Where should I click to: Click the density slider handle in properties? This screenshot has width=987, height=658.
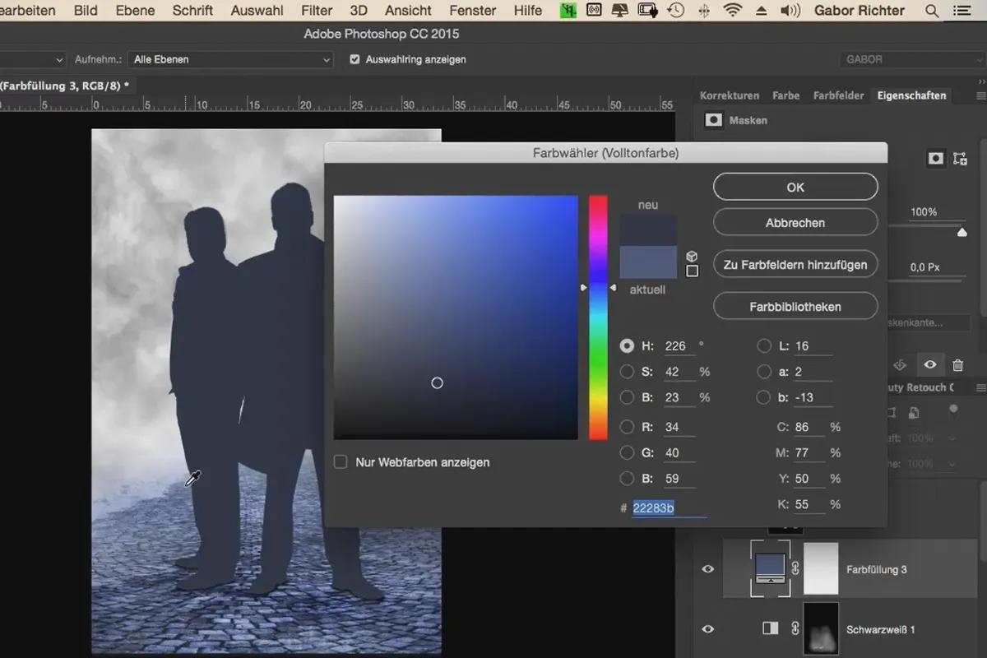[962, 233]
